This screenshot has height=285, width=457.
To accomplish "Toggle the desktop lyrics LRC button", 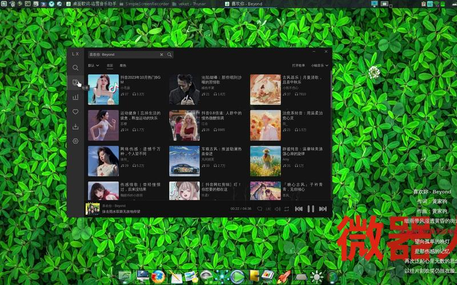I will point(268,209).
